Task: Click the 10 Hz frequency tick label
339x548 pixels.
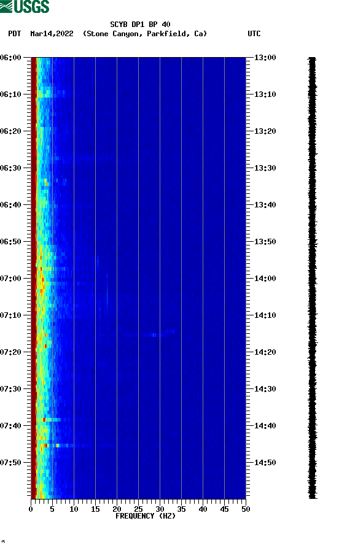Action: tap(74, 509)
